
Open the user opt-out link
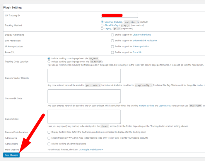pos(165,106)
